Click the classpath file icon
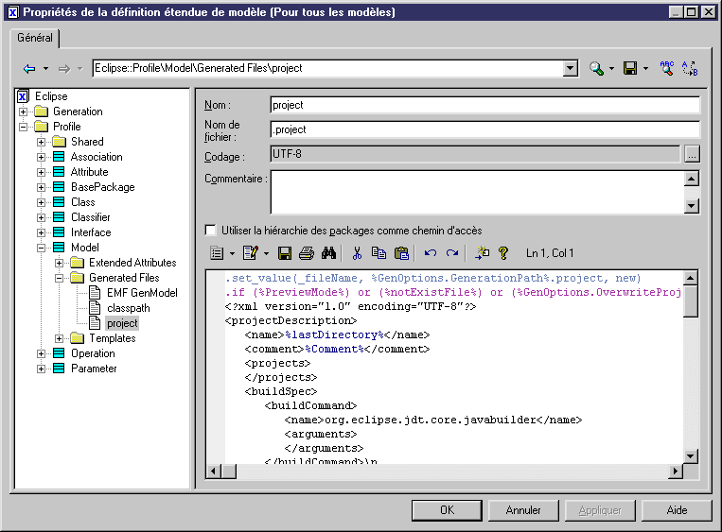 tap(95, 308)
